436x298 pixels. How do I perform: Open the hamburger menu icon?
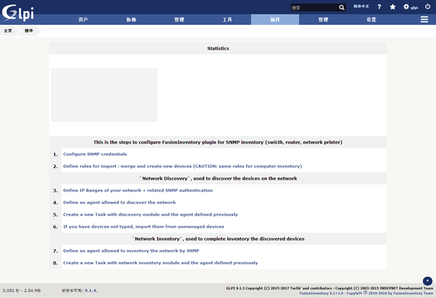tap(424, 19)
